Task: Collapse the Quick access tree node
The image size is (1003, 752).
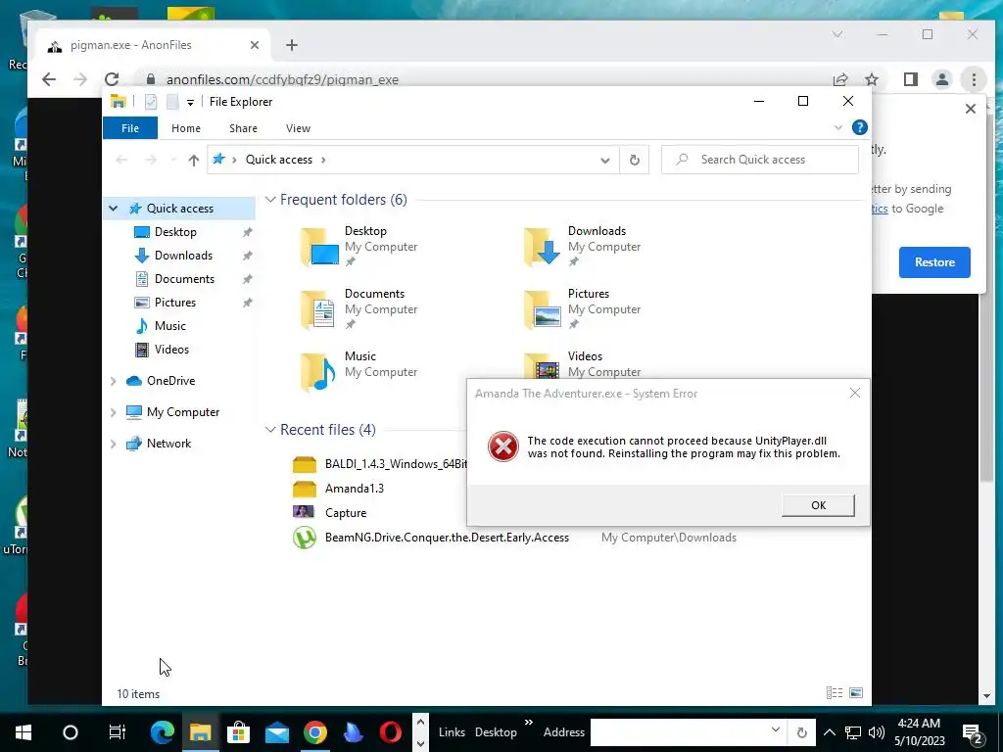Action: click(114, 209)
